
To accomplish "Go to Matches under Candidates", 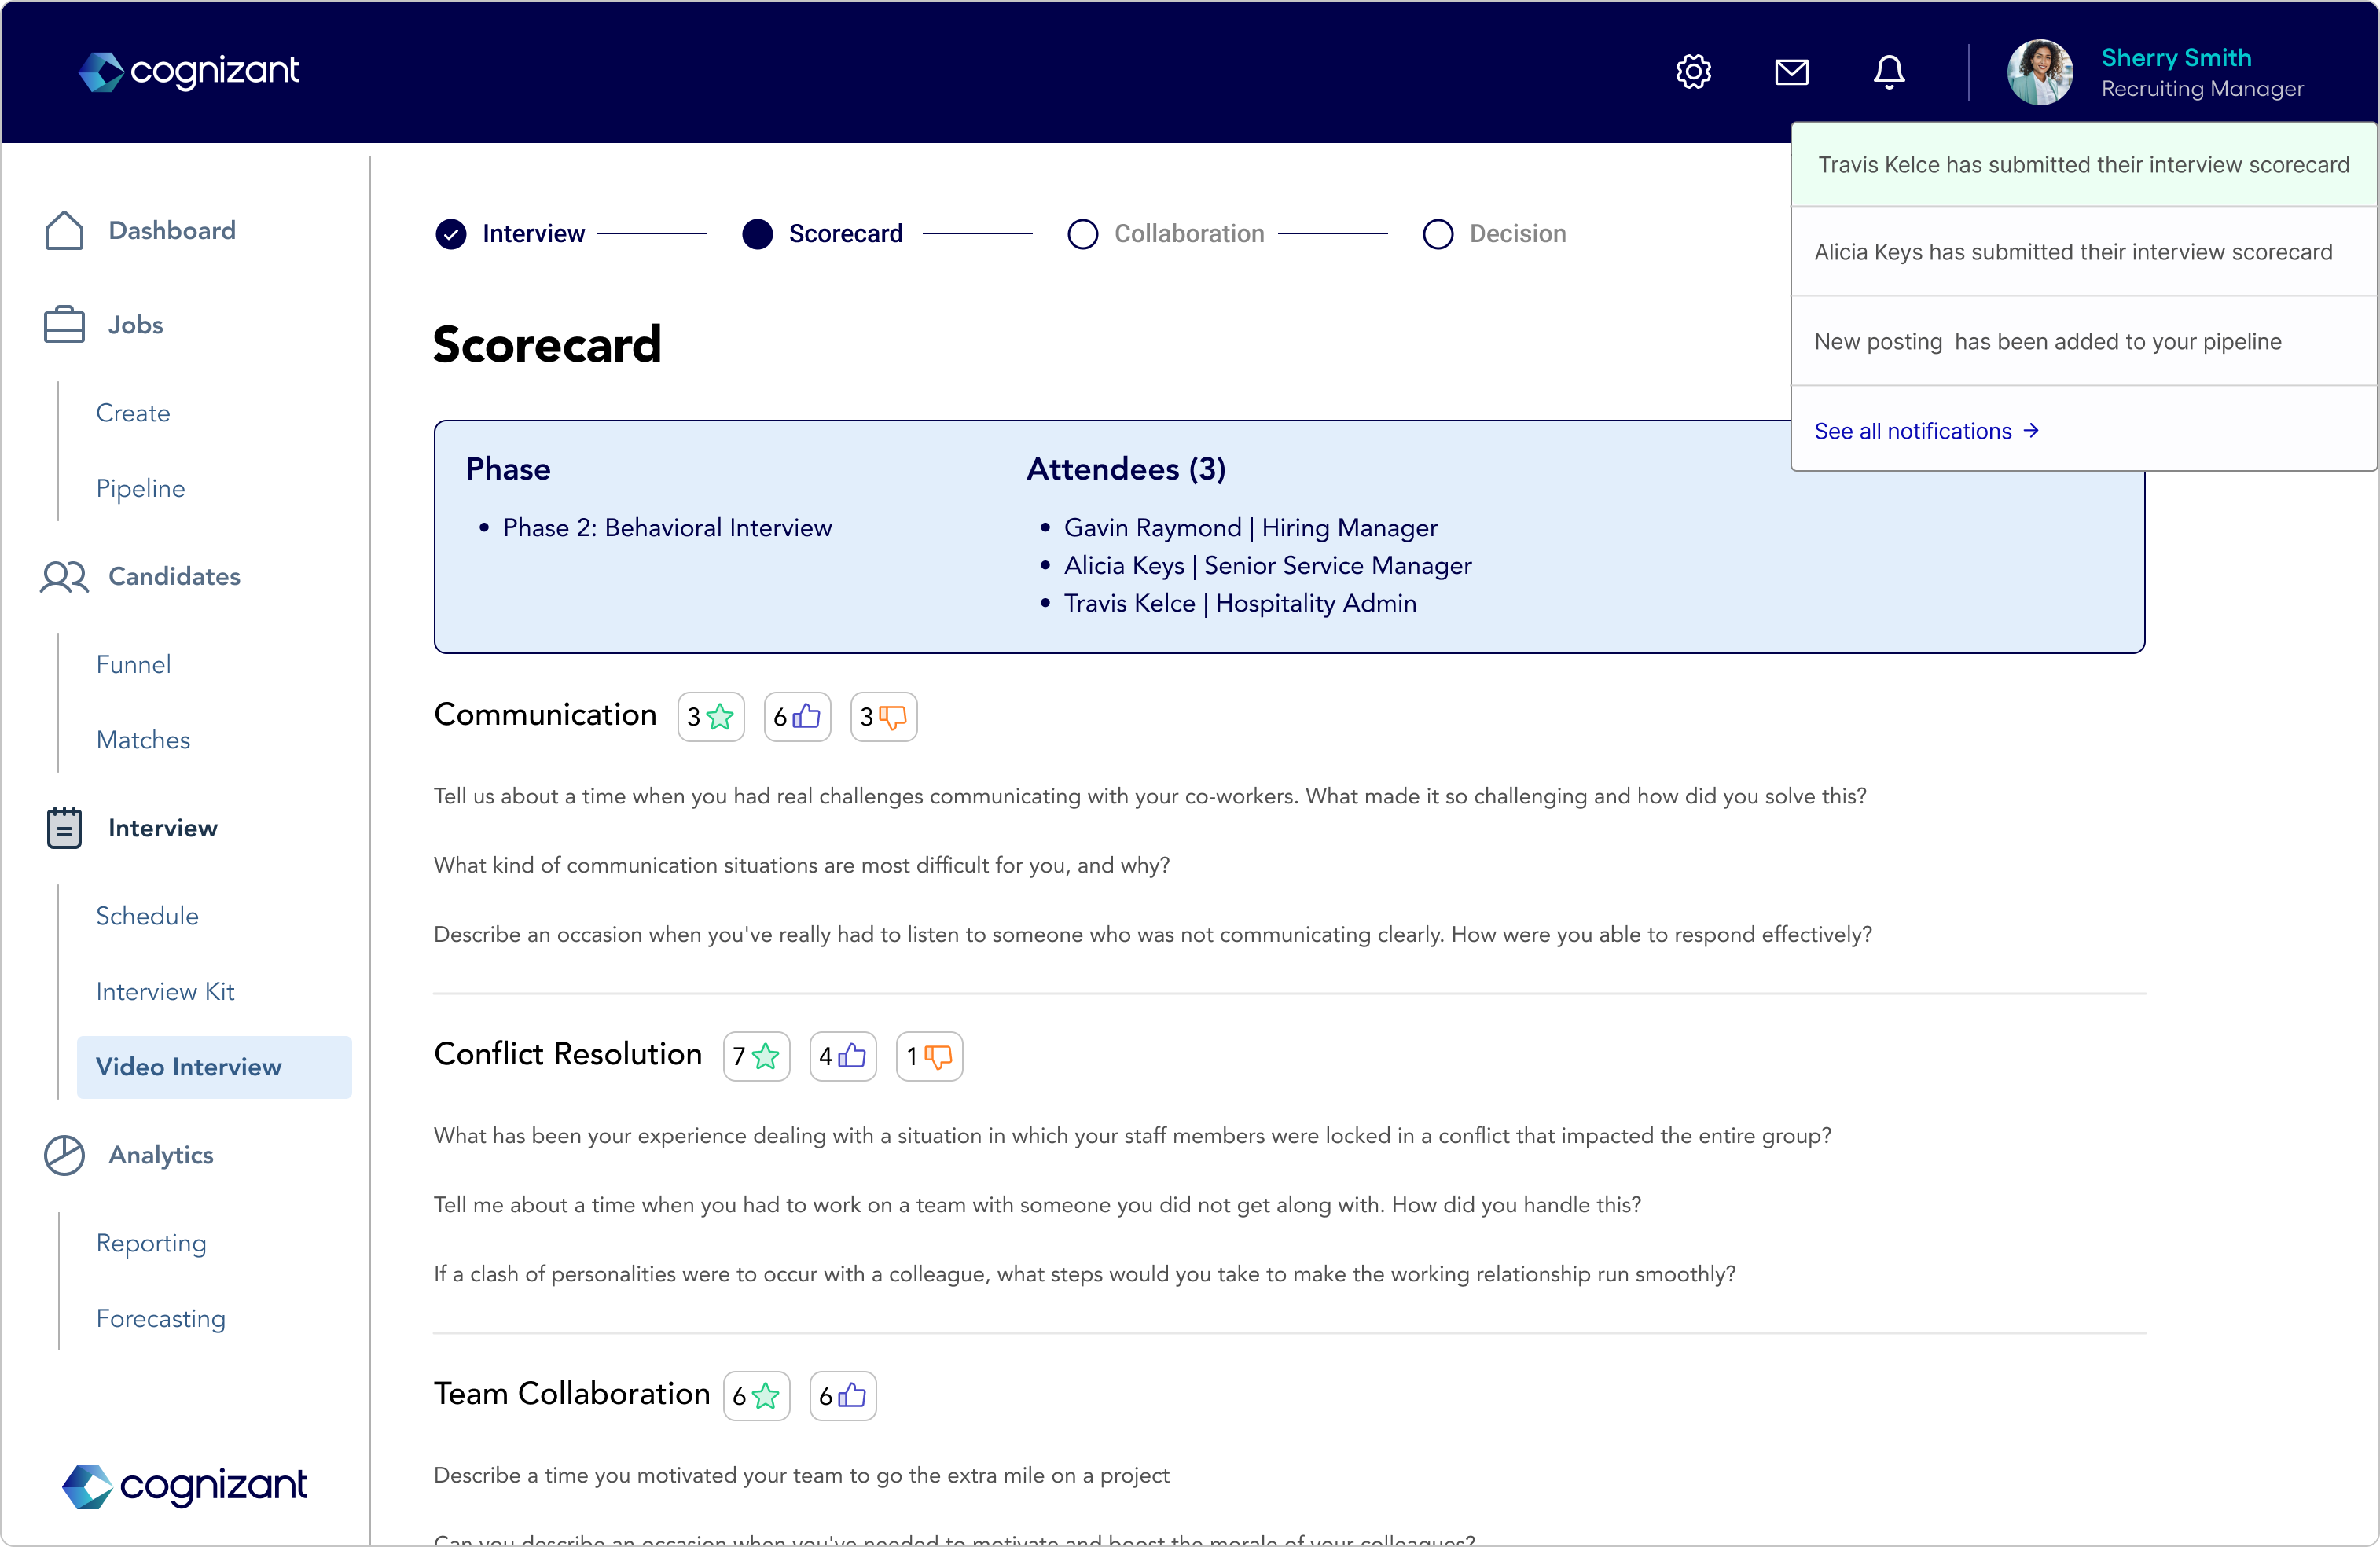I will tap(143, 739).
